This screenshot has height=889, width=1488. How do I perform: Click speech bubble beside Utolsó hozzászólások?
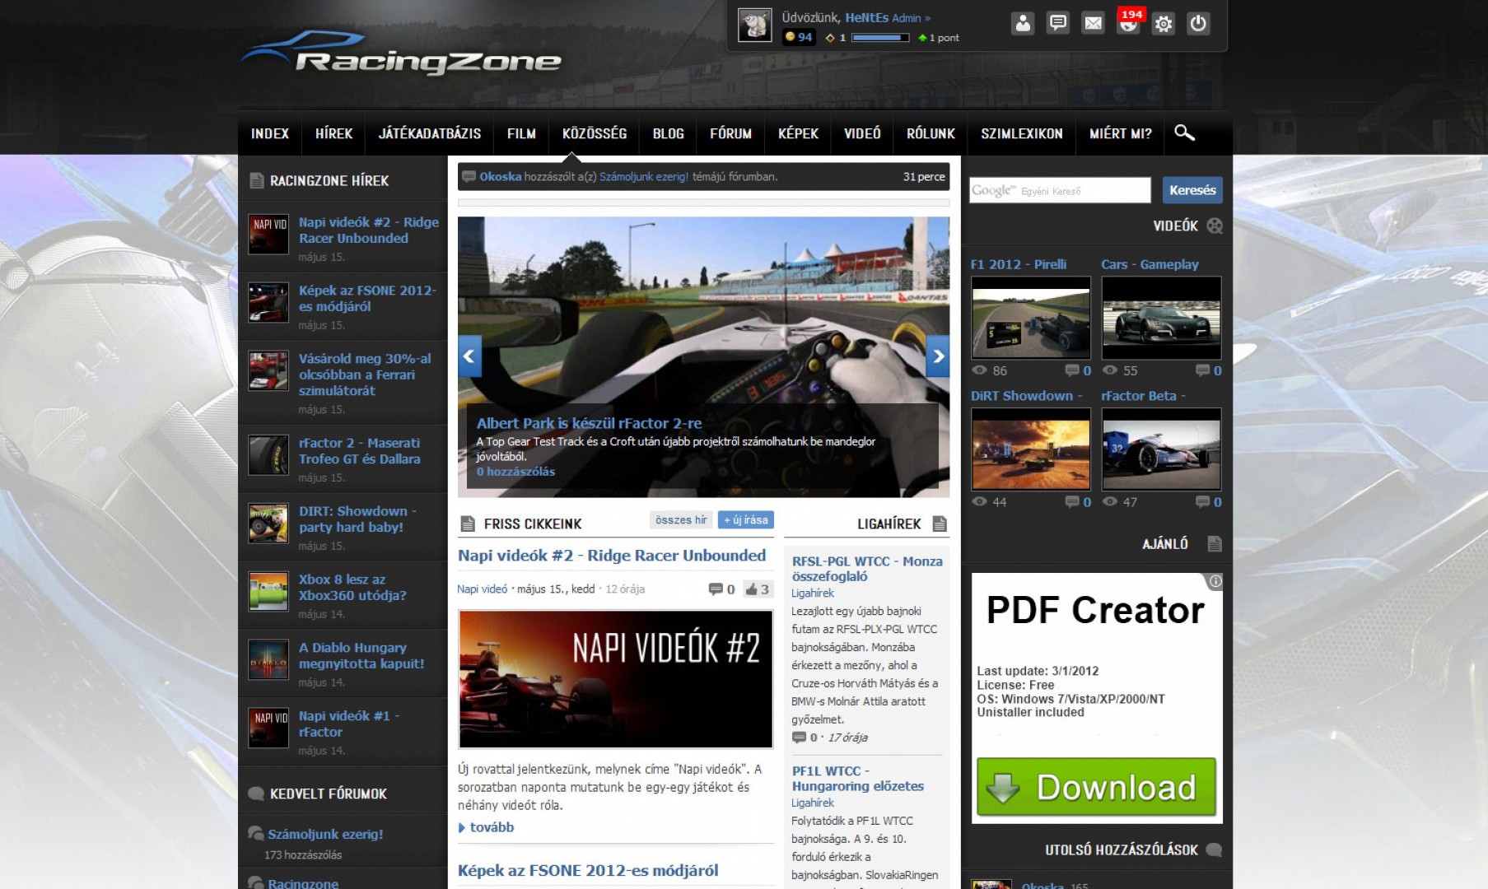[x=1214, y=849]
